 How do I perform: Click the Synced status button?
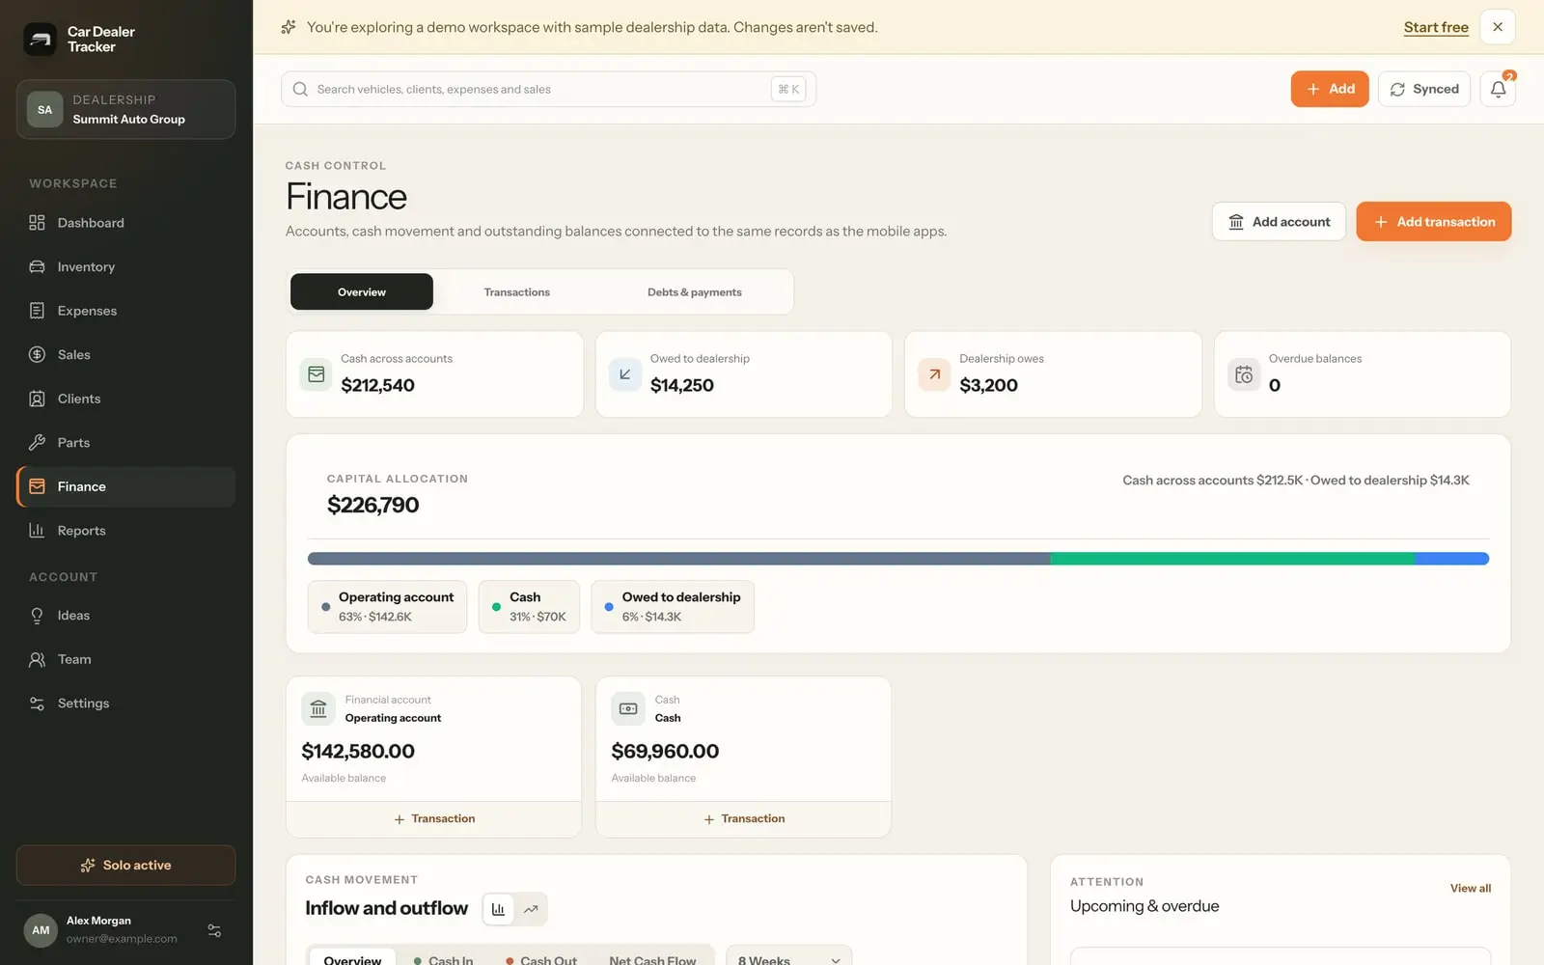point(1424,89)
